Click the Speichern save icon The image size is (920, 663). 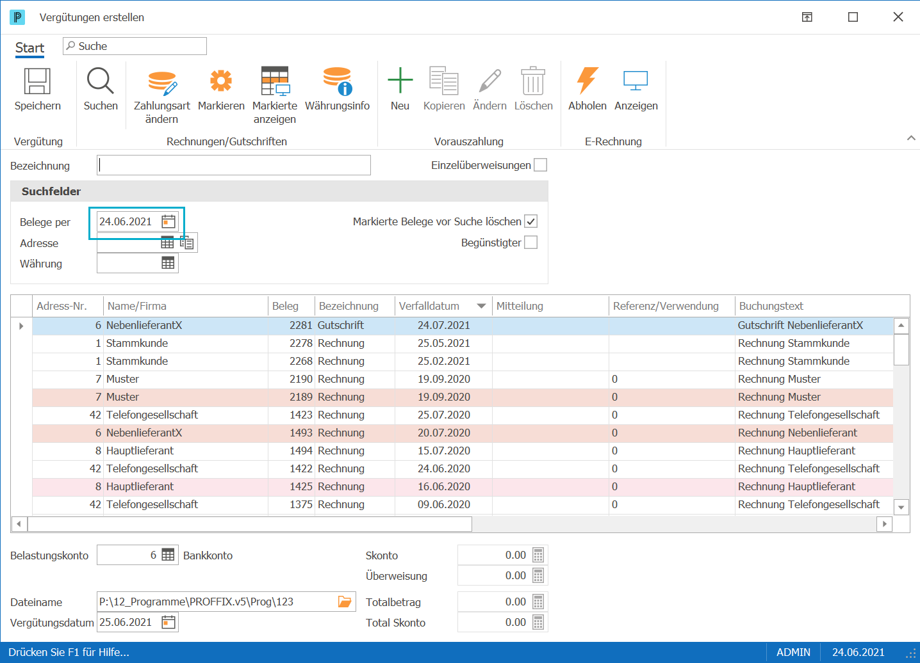(37, 82)
